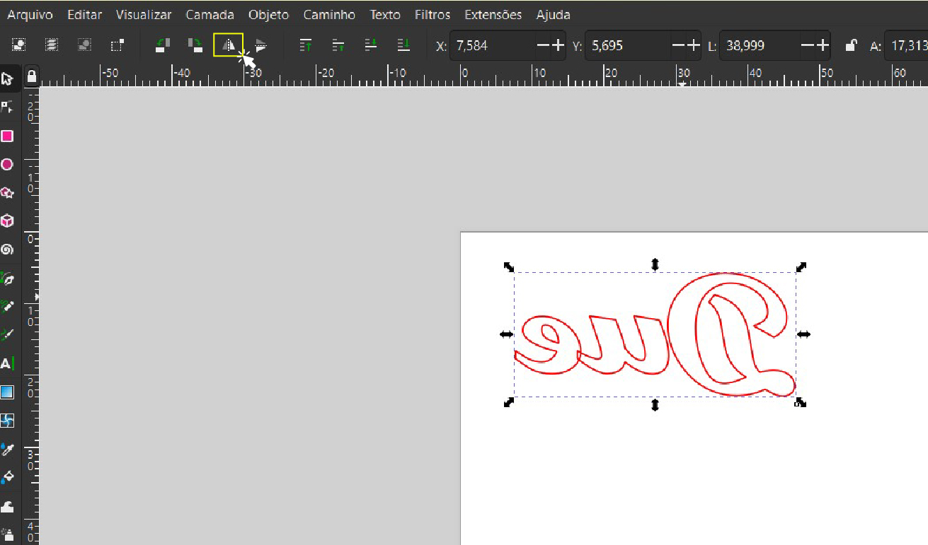Pick the Dropper color picker tool
The image size is (928, 545).
coord(8,449)
